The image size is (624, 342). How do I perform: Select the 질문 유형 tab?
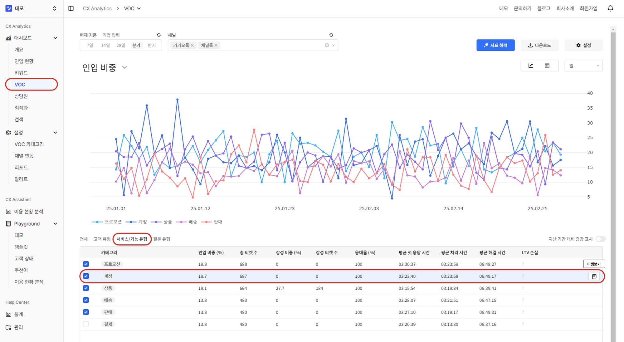[x=162, y=239]
